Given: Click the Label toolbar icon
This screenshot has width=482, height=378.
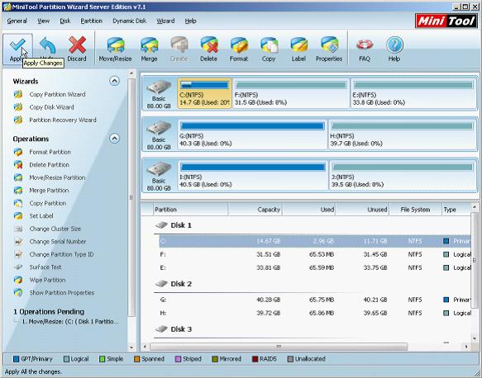Looking at the screenshot, I should [298, 45].
